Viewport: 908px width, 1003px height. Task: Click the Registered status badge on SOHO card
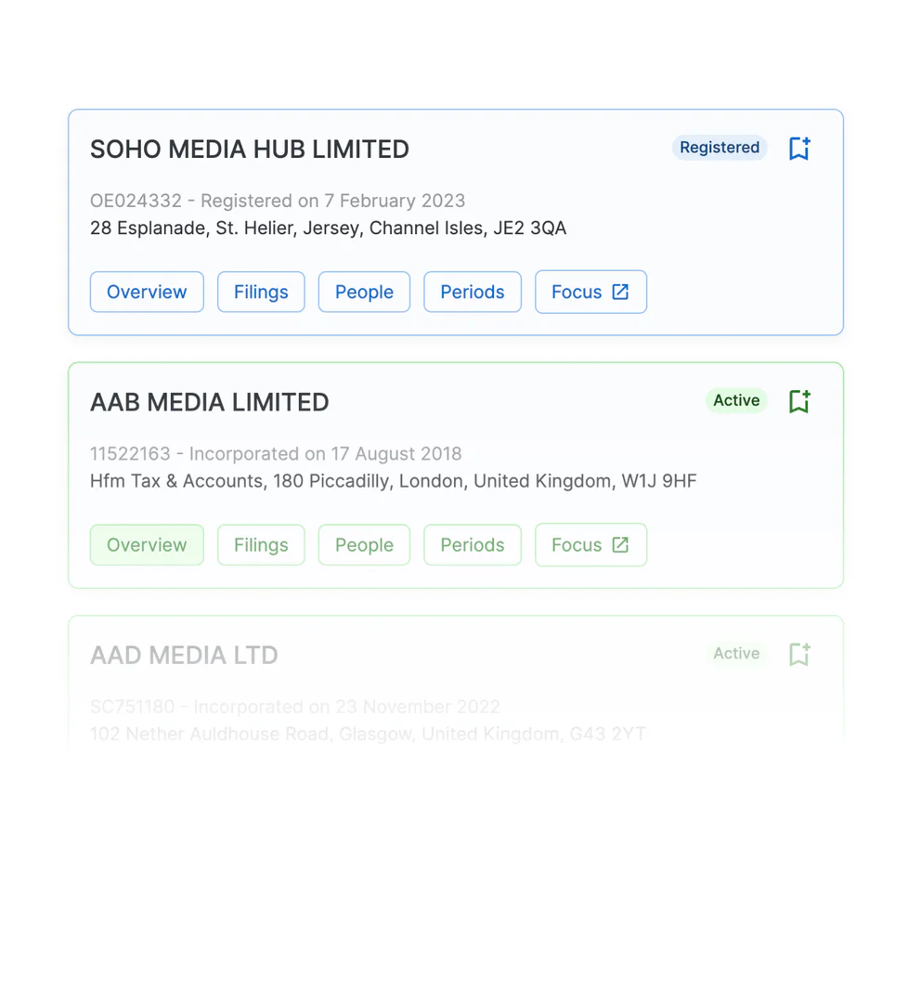tap(719, 148)
